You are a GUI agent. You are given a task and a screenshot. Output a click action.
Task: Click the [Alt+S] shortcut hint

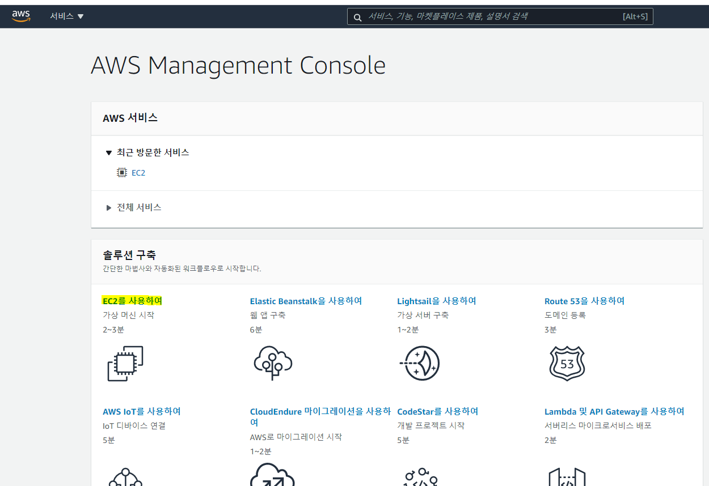coord(635,16)
